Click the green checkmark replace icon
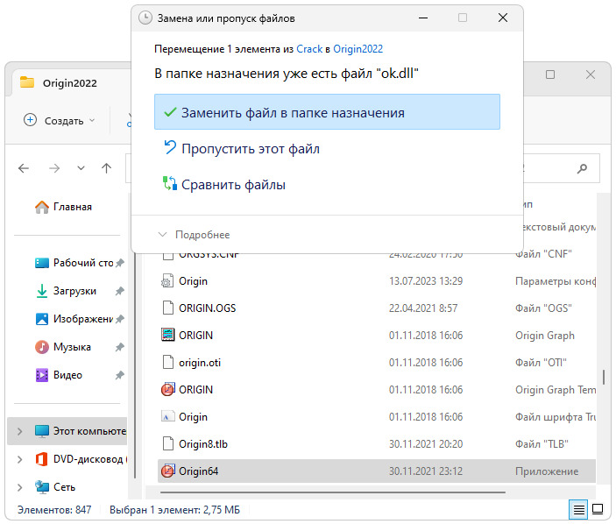This screenshot has width=616, height=524. click(170, 112)
